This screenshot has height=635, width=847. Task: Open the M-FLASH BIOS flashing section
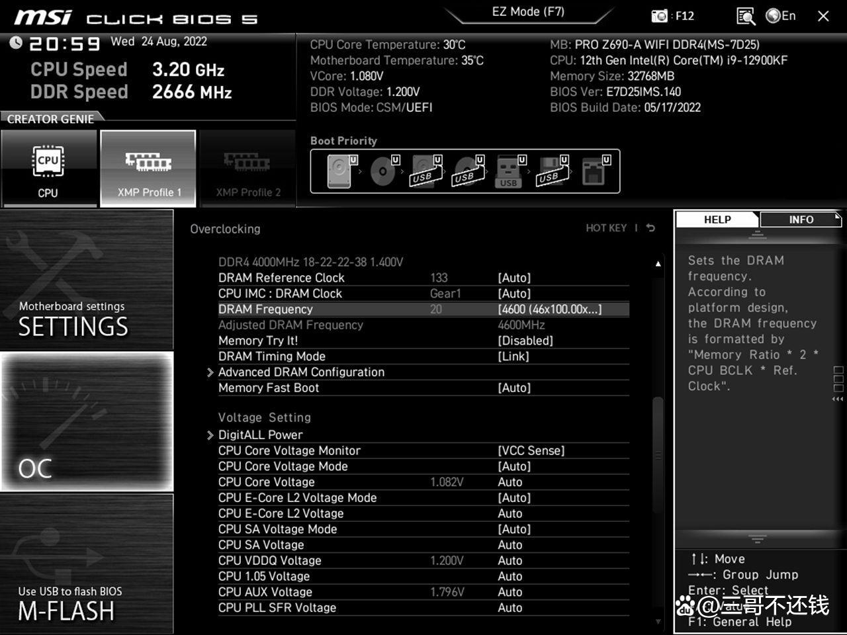[87, 564]
